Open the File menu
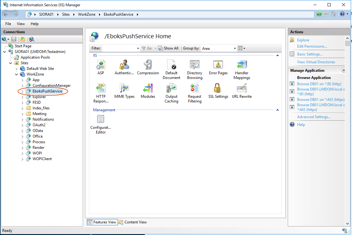Screen dimensions: 352x235 (8, 24)
